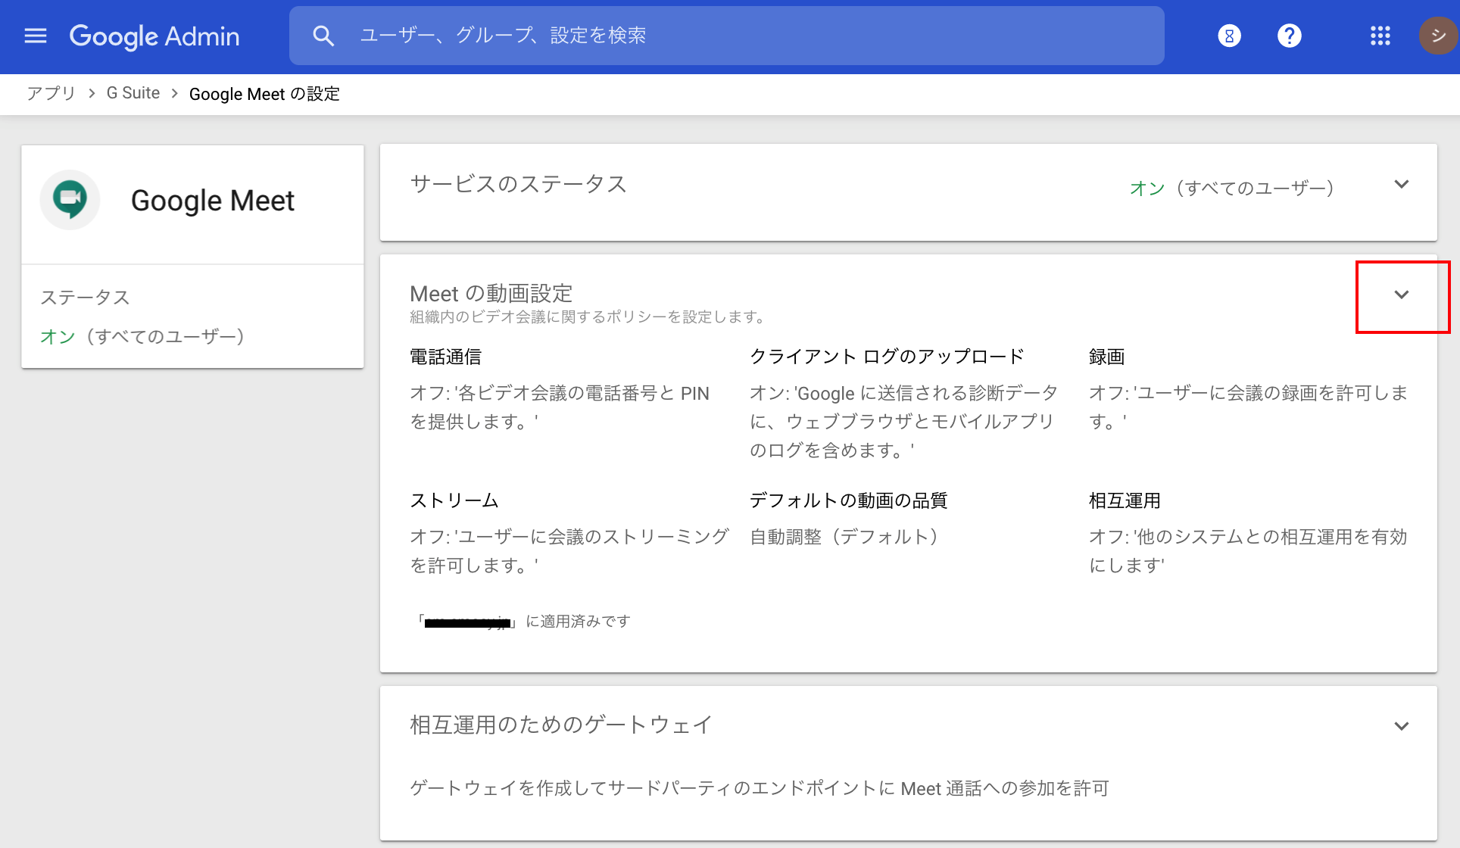Expand 相互運用のためのゲートウェイ chevron

click(1402, 726)
